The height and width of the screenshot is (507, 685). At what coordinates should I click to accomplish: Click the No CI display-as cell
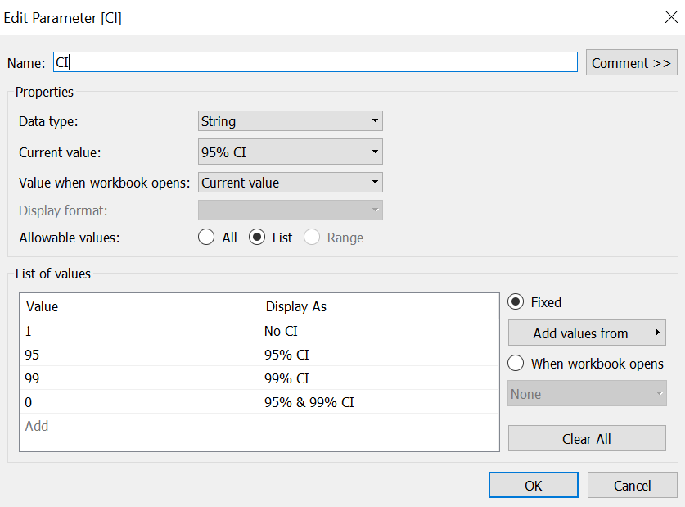tap(378, 331)
